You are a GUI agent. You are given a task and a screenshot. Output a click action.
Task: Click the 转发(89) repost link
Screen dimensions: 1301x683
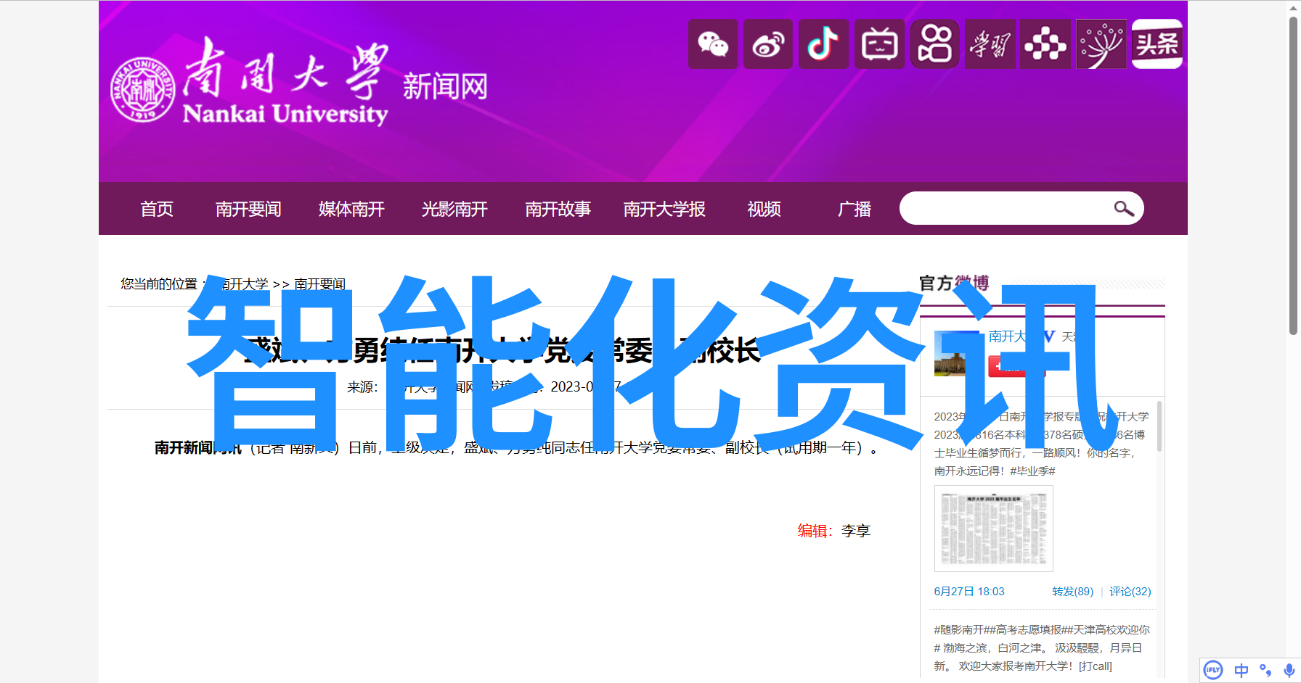pyautogui.click(x=1072, y=592)
